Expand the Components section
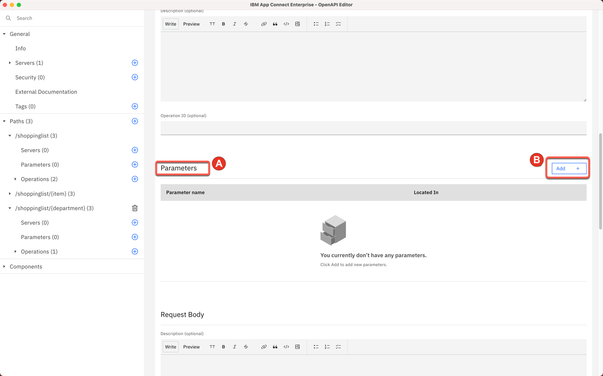Viewport: 603px width, 376px height. tap(3, 266)
